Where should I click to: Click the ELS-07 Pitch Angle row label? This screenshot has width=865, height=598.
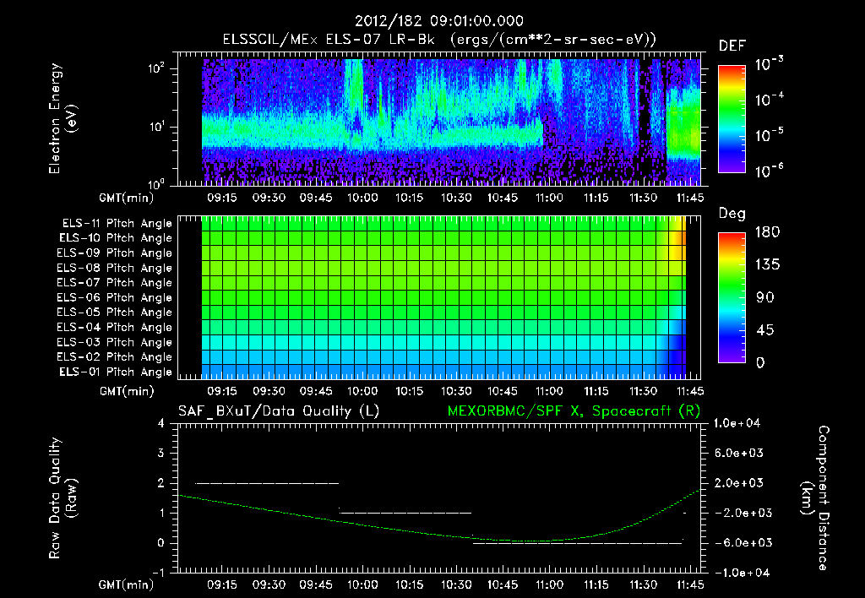115,282
